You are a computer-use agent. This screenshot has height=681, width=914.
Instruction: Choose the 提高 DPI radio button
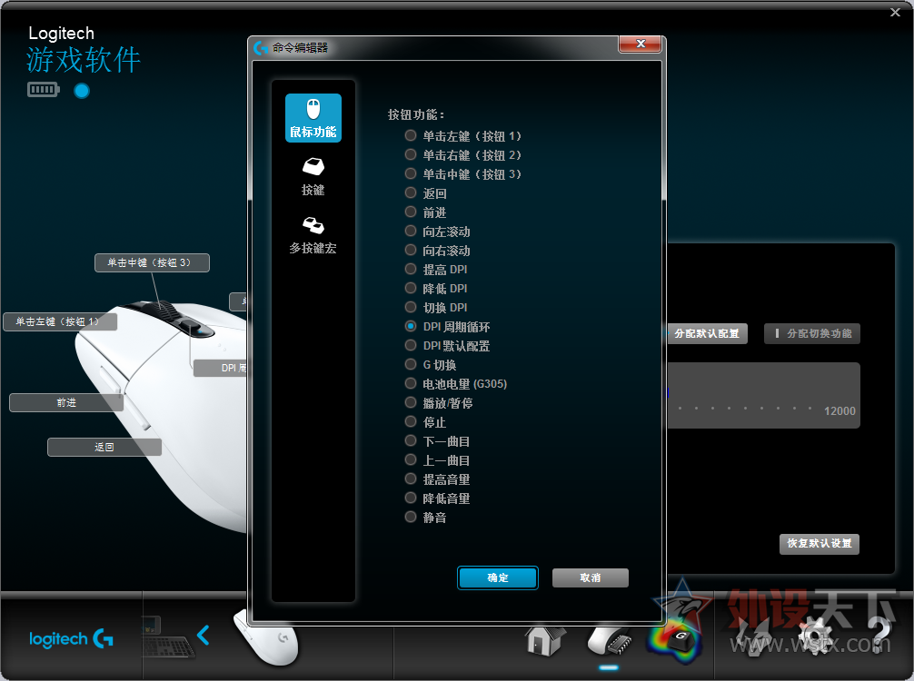[437, 269]
